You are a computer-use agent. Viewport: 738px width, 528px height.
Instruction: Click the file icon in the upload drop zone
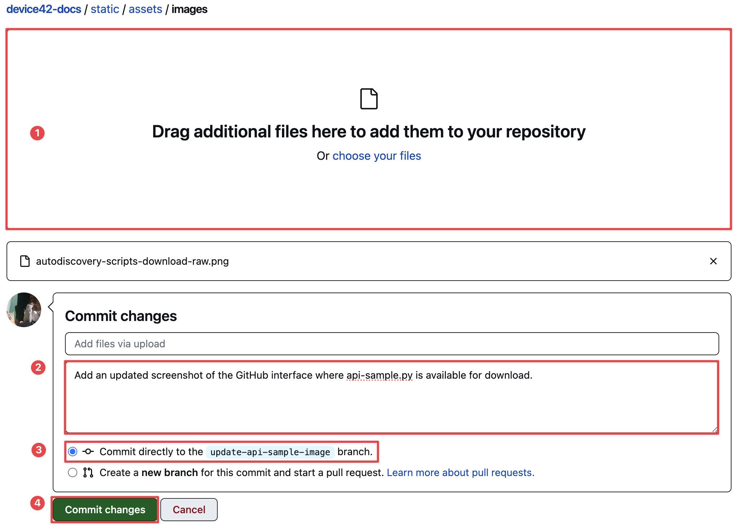369,99
